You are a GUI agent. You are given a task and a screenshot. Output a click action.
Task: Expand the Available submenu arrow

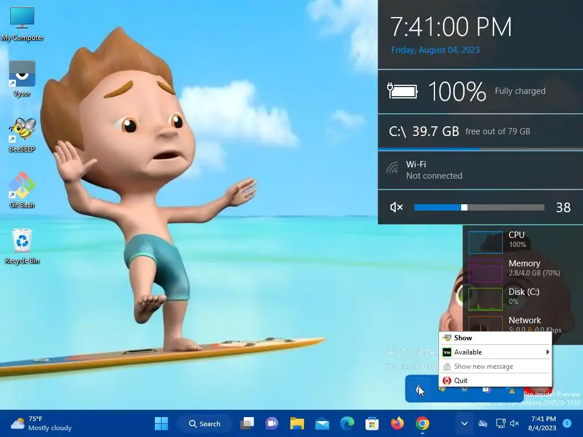[547, 352]
